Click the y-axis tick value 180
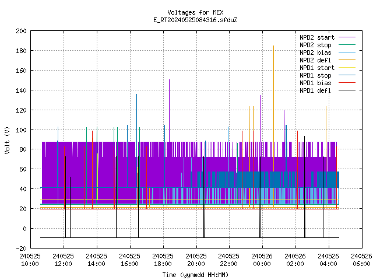This screenshot has height=280, width=373. point(21,51)
